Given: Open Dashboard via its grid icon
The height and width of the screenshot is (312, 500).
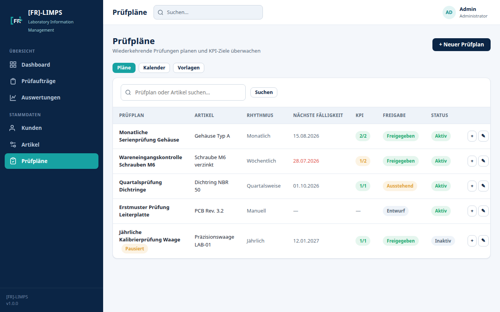Looking at the screenshot, I should [x=13, y=65].
